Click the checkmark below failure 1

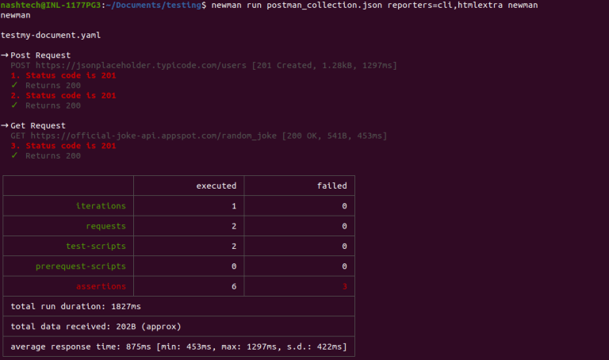point(14,86)
